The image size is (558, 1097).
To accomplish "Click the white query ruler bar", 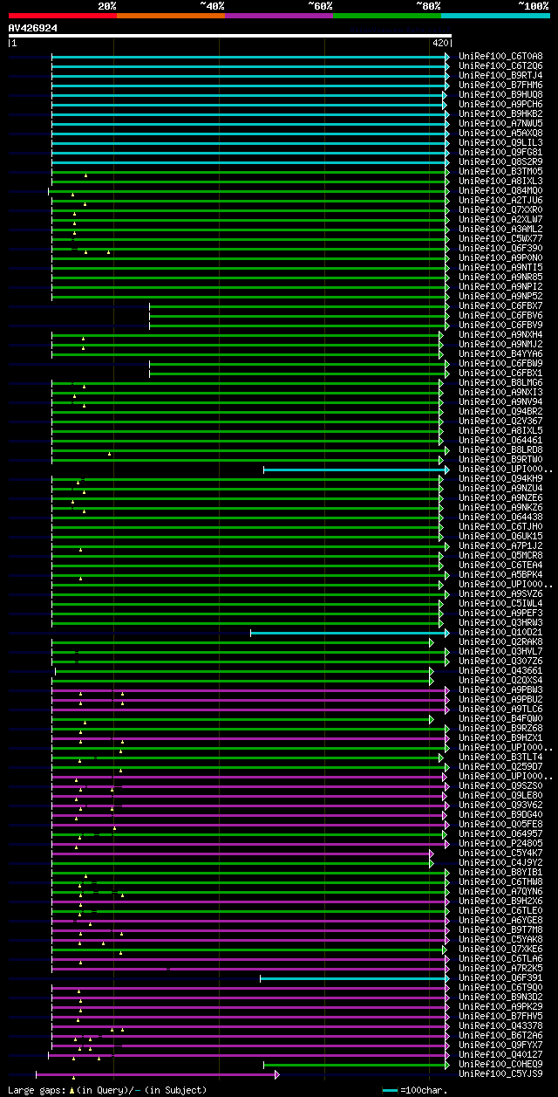I will (x=230, y=36).
